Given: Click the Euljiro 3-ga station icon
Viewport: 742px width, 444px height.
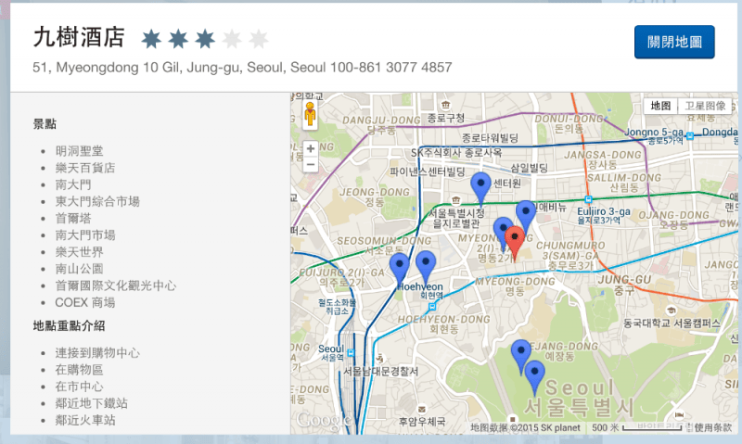Looking at the screenshot, I should pos(588,199).
